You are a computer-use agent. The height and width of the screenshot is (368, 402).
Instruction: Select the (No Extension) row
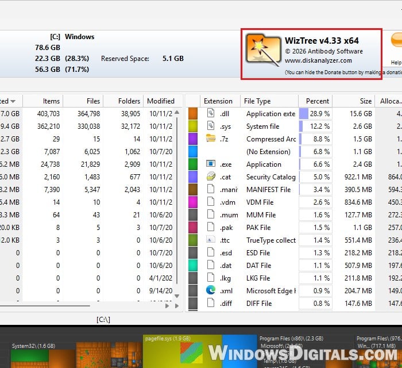(295, 151)
